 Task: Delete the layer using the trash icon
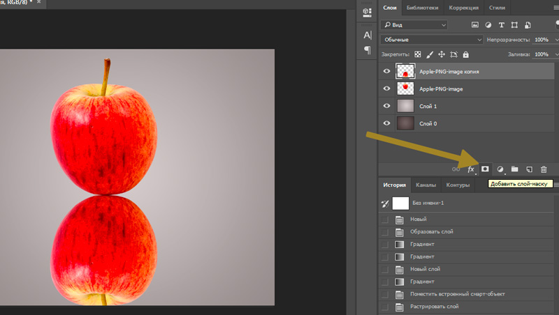(x=544, y=169)
